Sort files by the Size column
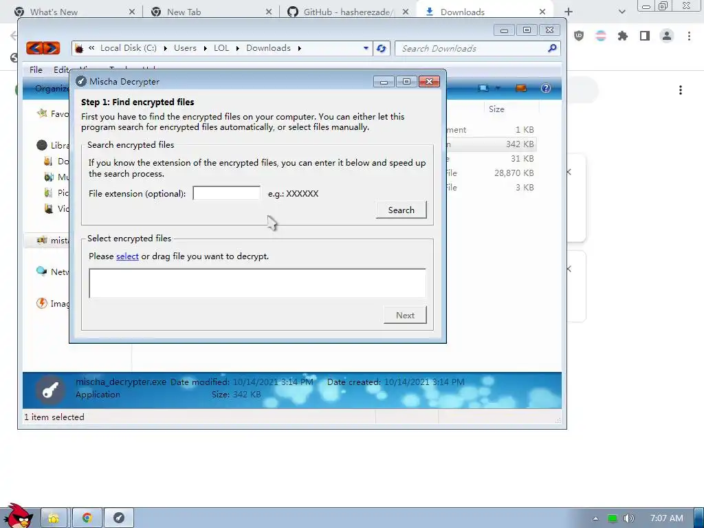Viewport: 704px width, 528px height. click(x=496, y=109)
